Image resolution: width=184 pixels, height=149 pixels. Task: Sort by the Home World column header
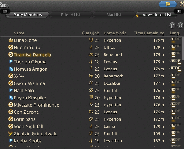click(115, 33)
